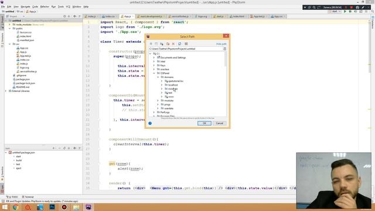The width and height of the screenshot is (375, 211).
Task: Open the Terminal tool window
Action: click(28, 197)
